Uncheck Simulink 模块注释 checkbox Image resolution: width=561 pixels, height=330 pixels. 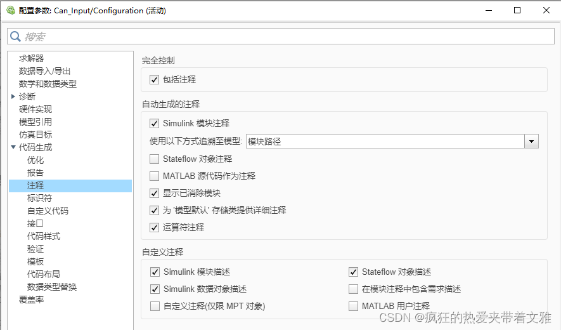click(154, 124)
